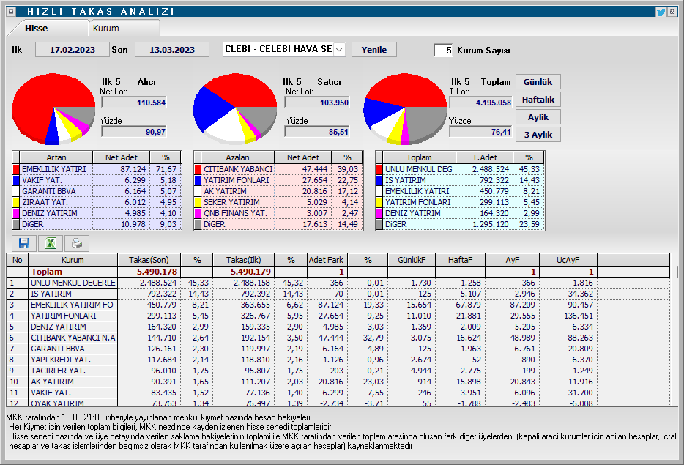Click the Artan column header
The image size is (684, 465).
(x=56, y=157)
